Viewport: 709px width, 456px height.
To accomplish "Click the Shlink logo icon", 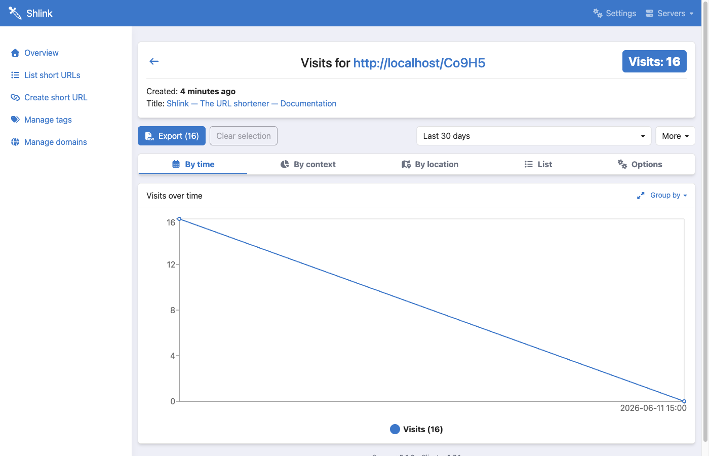I will (15, 13).
